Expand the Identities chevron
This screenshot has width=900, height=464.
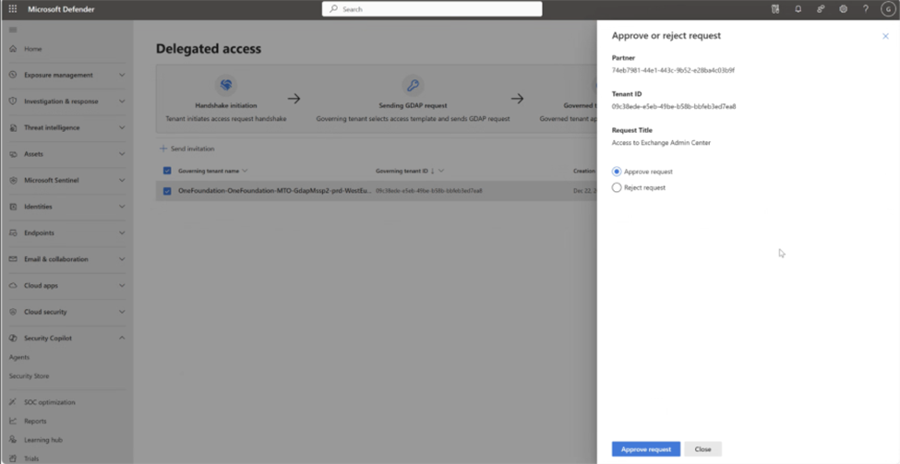click(x=122, y=207)
